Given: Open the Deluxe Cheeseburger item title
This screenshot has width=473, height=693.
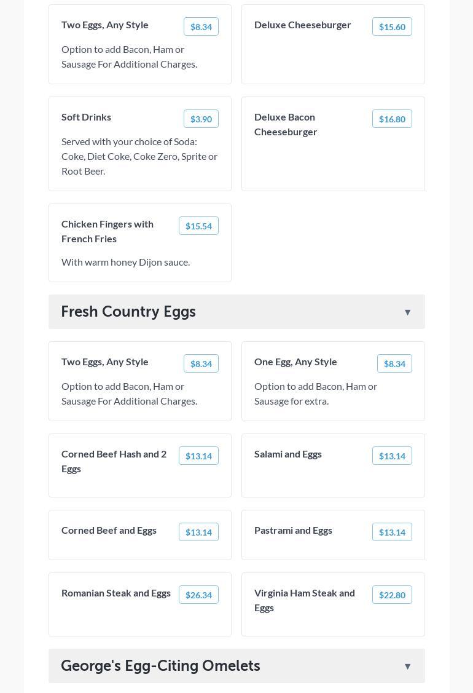Looking at the screenshot, I should click(303, 25).
